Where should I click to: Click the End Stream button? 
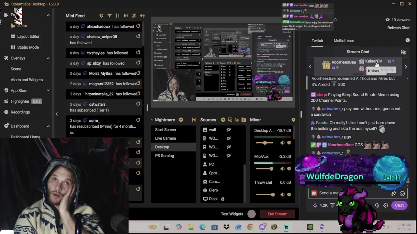coord(278,214)
